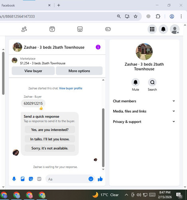Open the first Chrome taskbar icon
This screenshot has height=200, width=187.
4,195
